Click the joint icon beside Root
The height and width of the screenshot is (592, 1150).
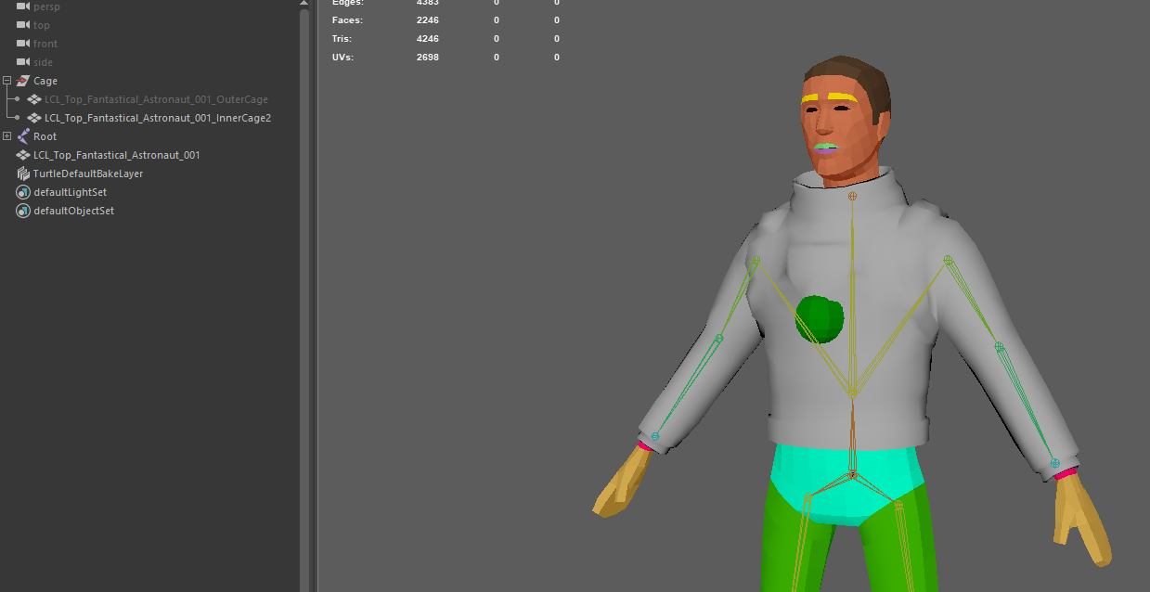coord(23,136)
